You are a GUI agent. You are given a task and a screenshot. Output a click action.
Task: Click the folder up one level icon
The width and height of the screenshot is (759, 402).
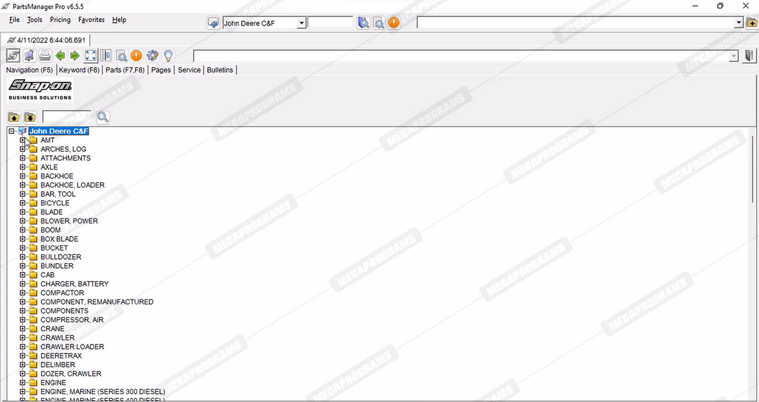(x=14, y=117)
